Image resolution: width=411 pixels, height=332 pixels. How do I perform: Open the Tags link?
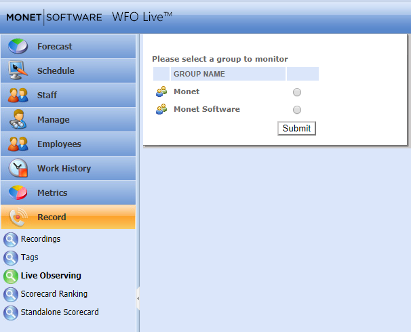click(x=30, y=257)
